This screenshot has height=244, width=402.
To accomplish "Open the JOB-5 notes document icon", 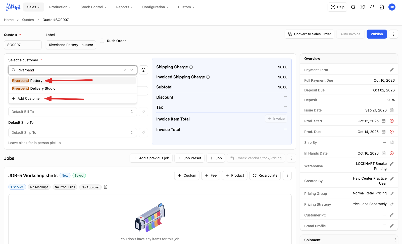I will coord(106,187).
